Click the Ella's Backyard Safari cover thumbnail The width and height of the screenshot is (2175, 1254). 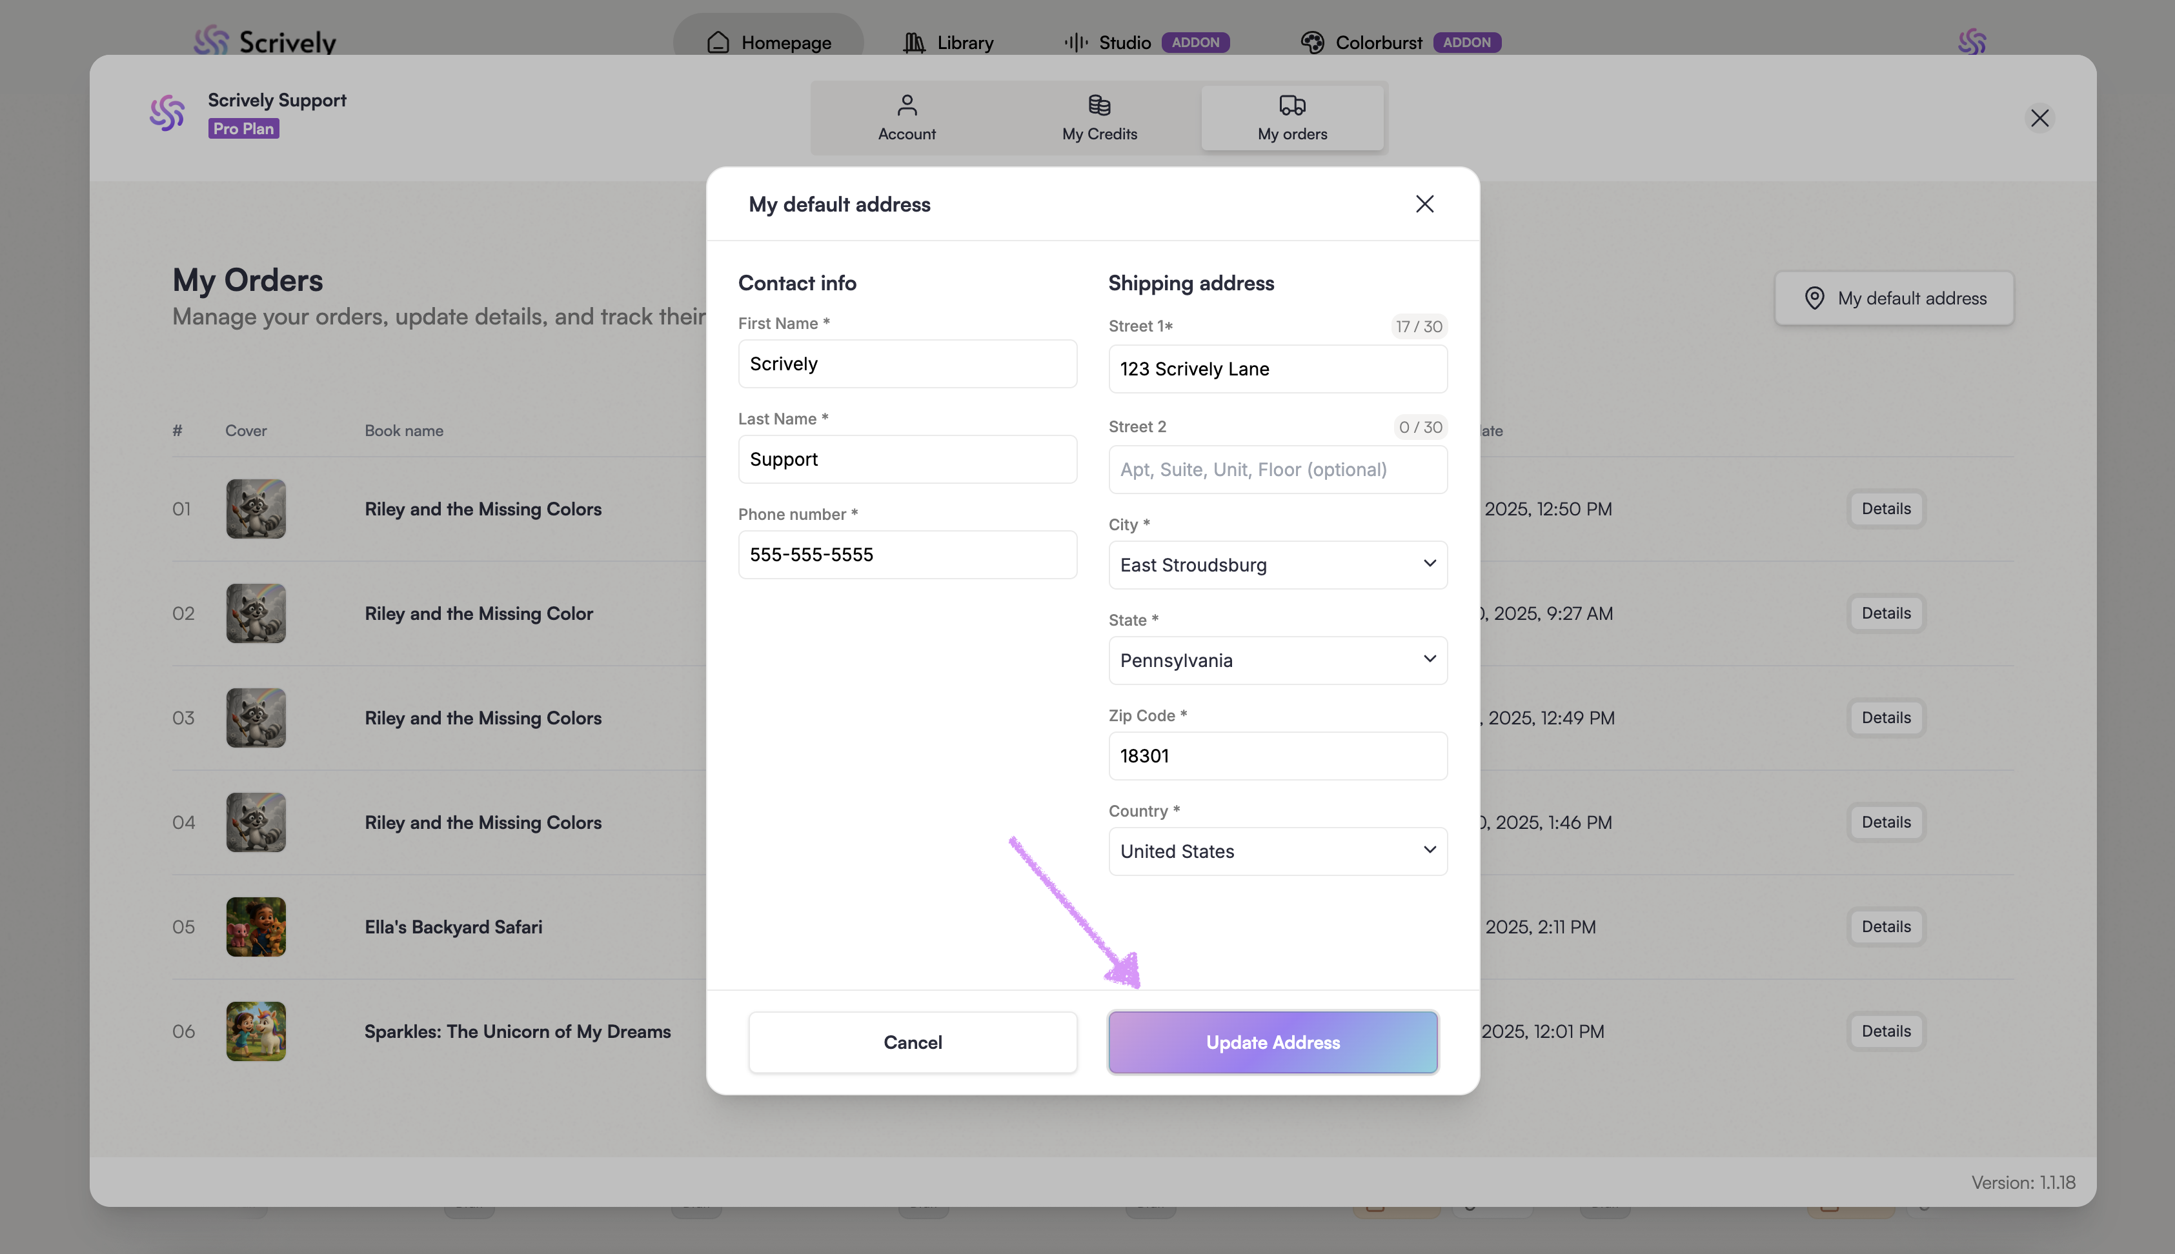[x=256, y=927]
